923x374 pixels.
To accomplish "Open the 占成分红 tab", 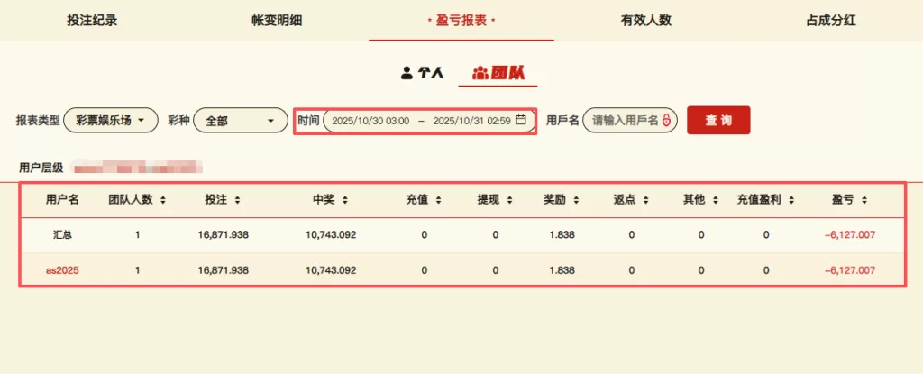I will [x=830, y=20].
